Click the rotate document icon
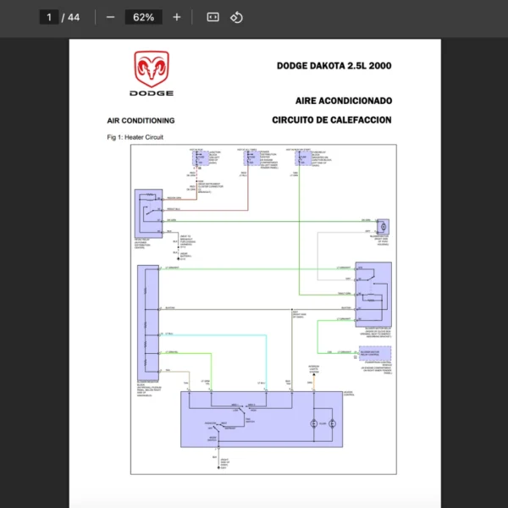 coord(236,17)
